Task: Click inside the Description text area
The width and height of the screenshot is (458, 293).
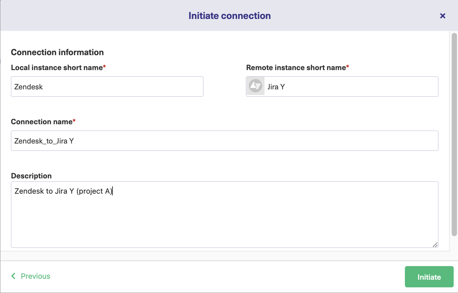Action: point(225,215)
